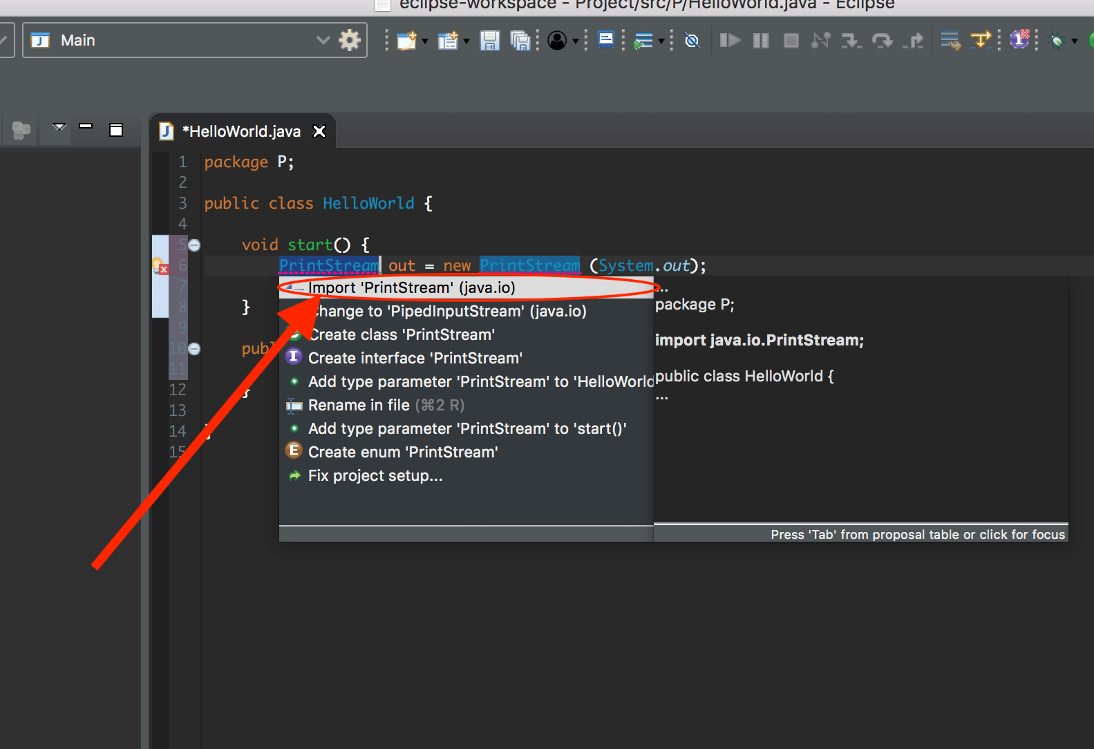The image size is (1094, 749).
Task: Choose Create interface 'PrintStream' proposal
Action: point(466,358)
